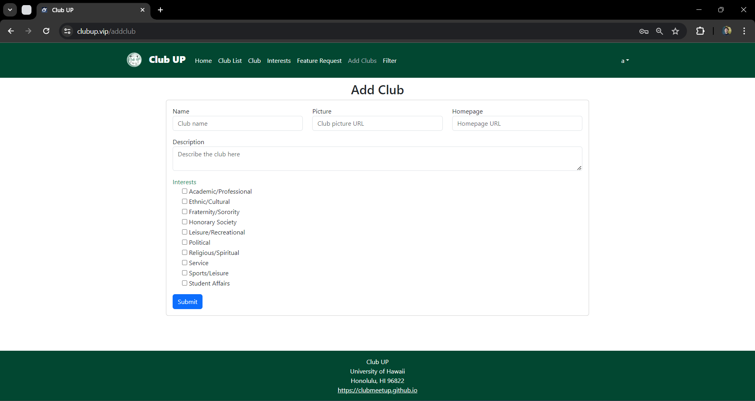The width and height of the screenshot is (755, 401).
Task: Click the Club name input field
Action: (x=238, y=123)
